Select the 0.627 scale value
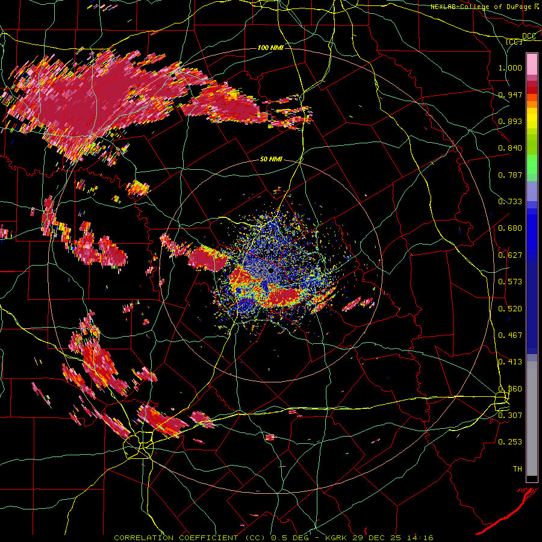Viewport: 542px width, 542px height. click(x=510, y=255)
